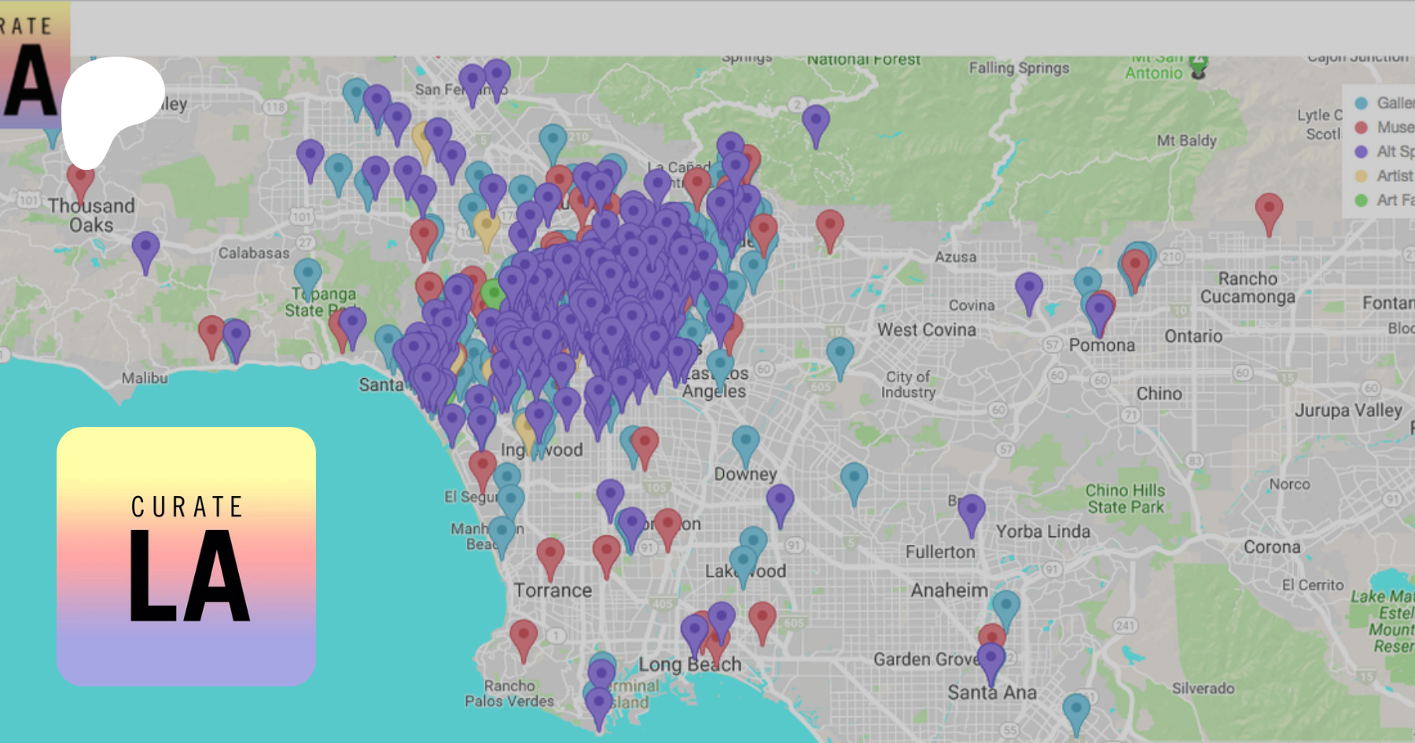Click the teal pin near Silverado
Viewport: 1415px width, 743px height.
1076,709
